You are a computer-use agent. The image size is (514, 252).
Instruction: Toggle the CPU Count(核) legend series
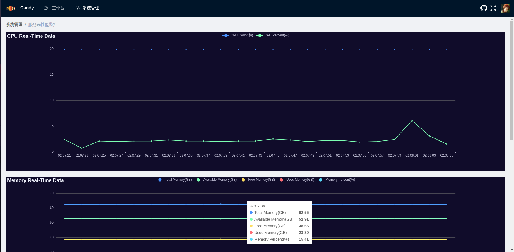coord(238,35)
